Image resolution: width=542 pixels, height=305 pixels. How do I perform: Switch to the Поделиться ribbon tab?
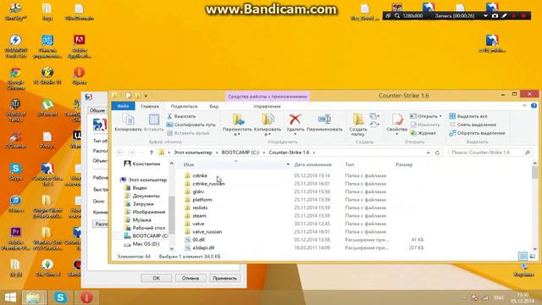click(184, 106)
